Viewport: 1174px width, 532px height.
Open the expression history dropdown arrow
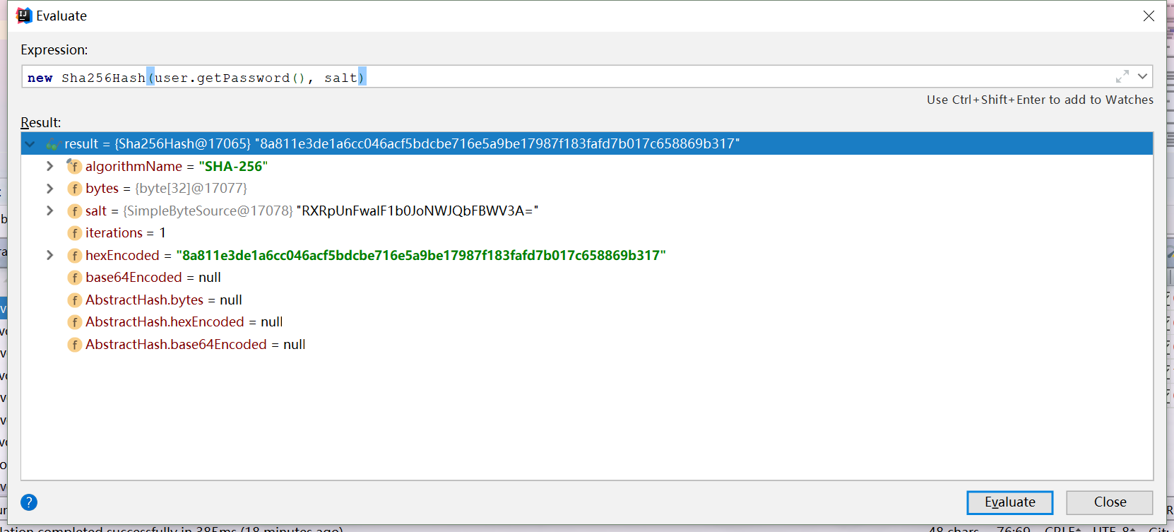(x=1142, y=76)
